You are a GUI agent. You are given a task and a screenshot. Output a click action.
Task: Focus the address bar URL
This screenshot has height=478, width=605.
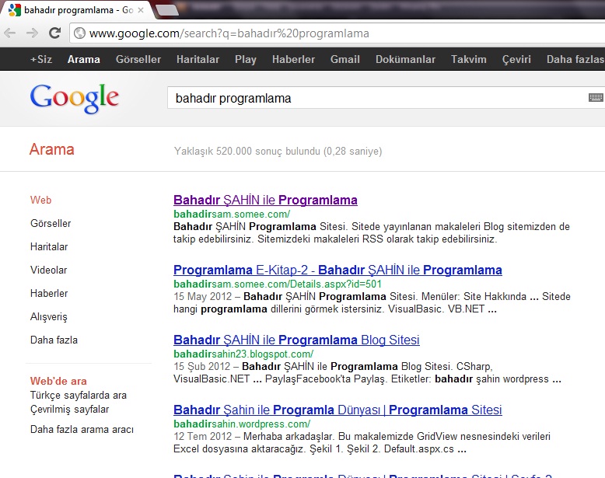click(229, 33)
